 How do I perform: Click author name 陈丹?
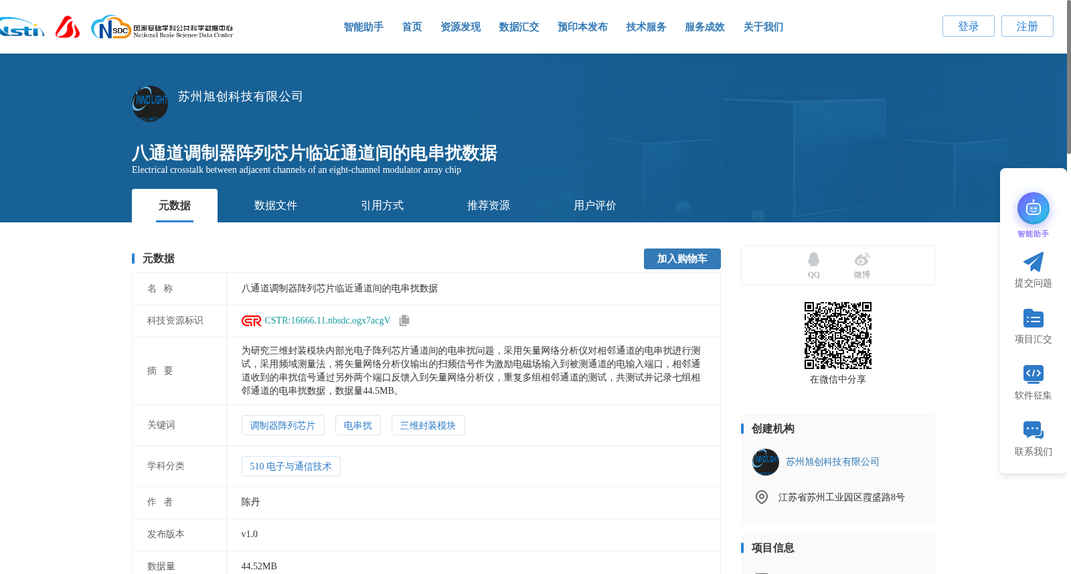(x=250, y=502)
